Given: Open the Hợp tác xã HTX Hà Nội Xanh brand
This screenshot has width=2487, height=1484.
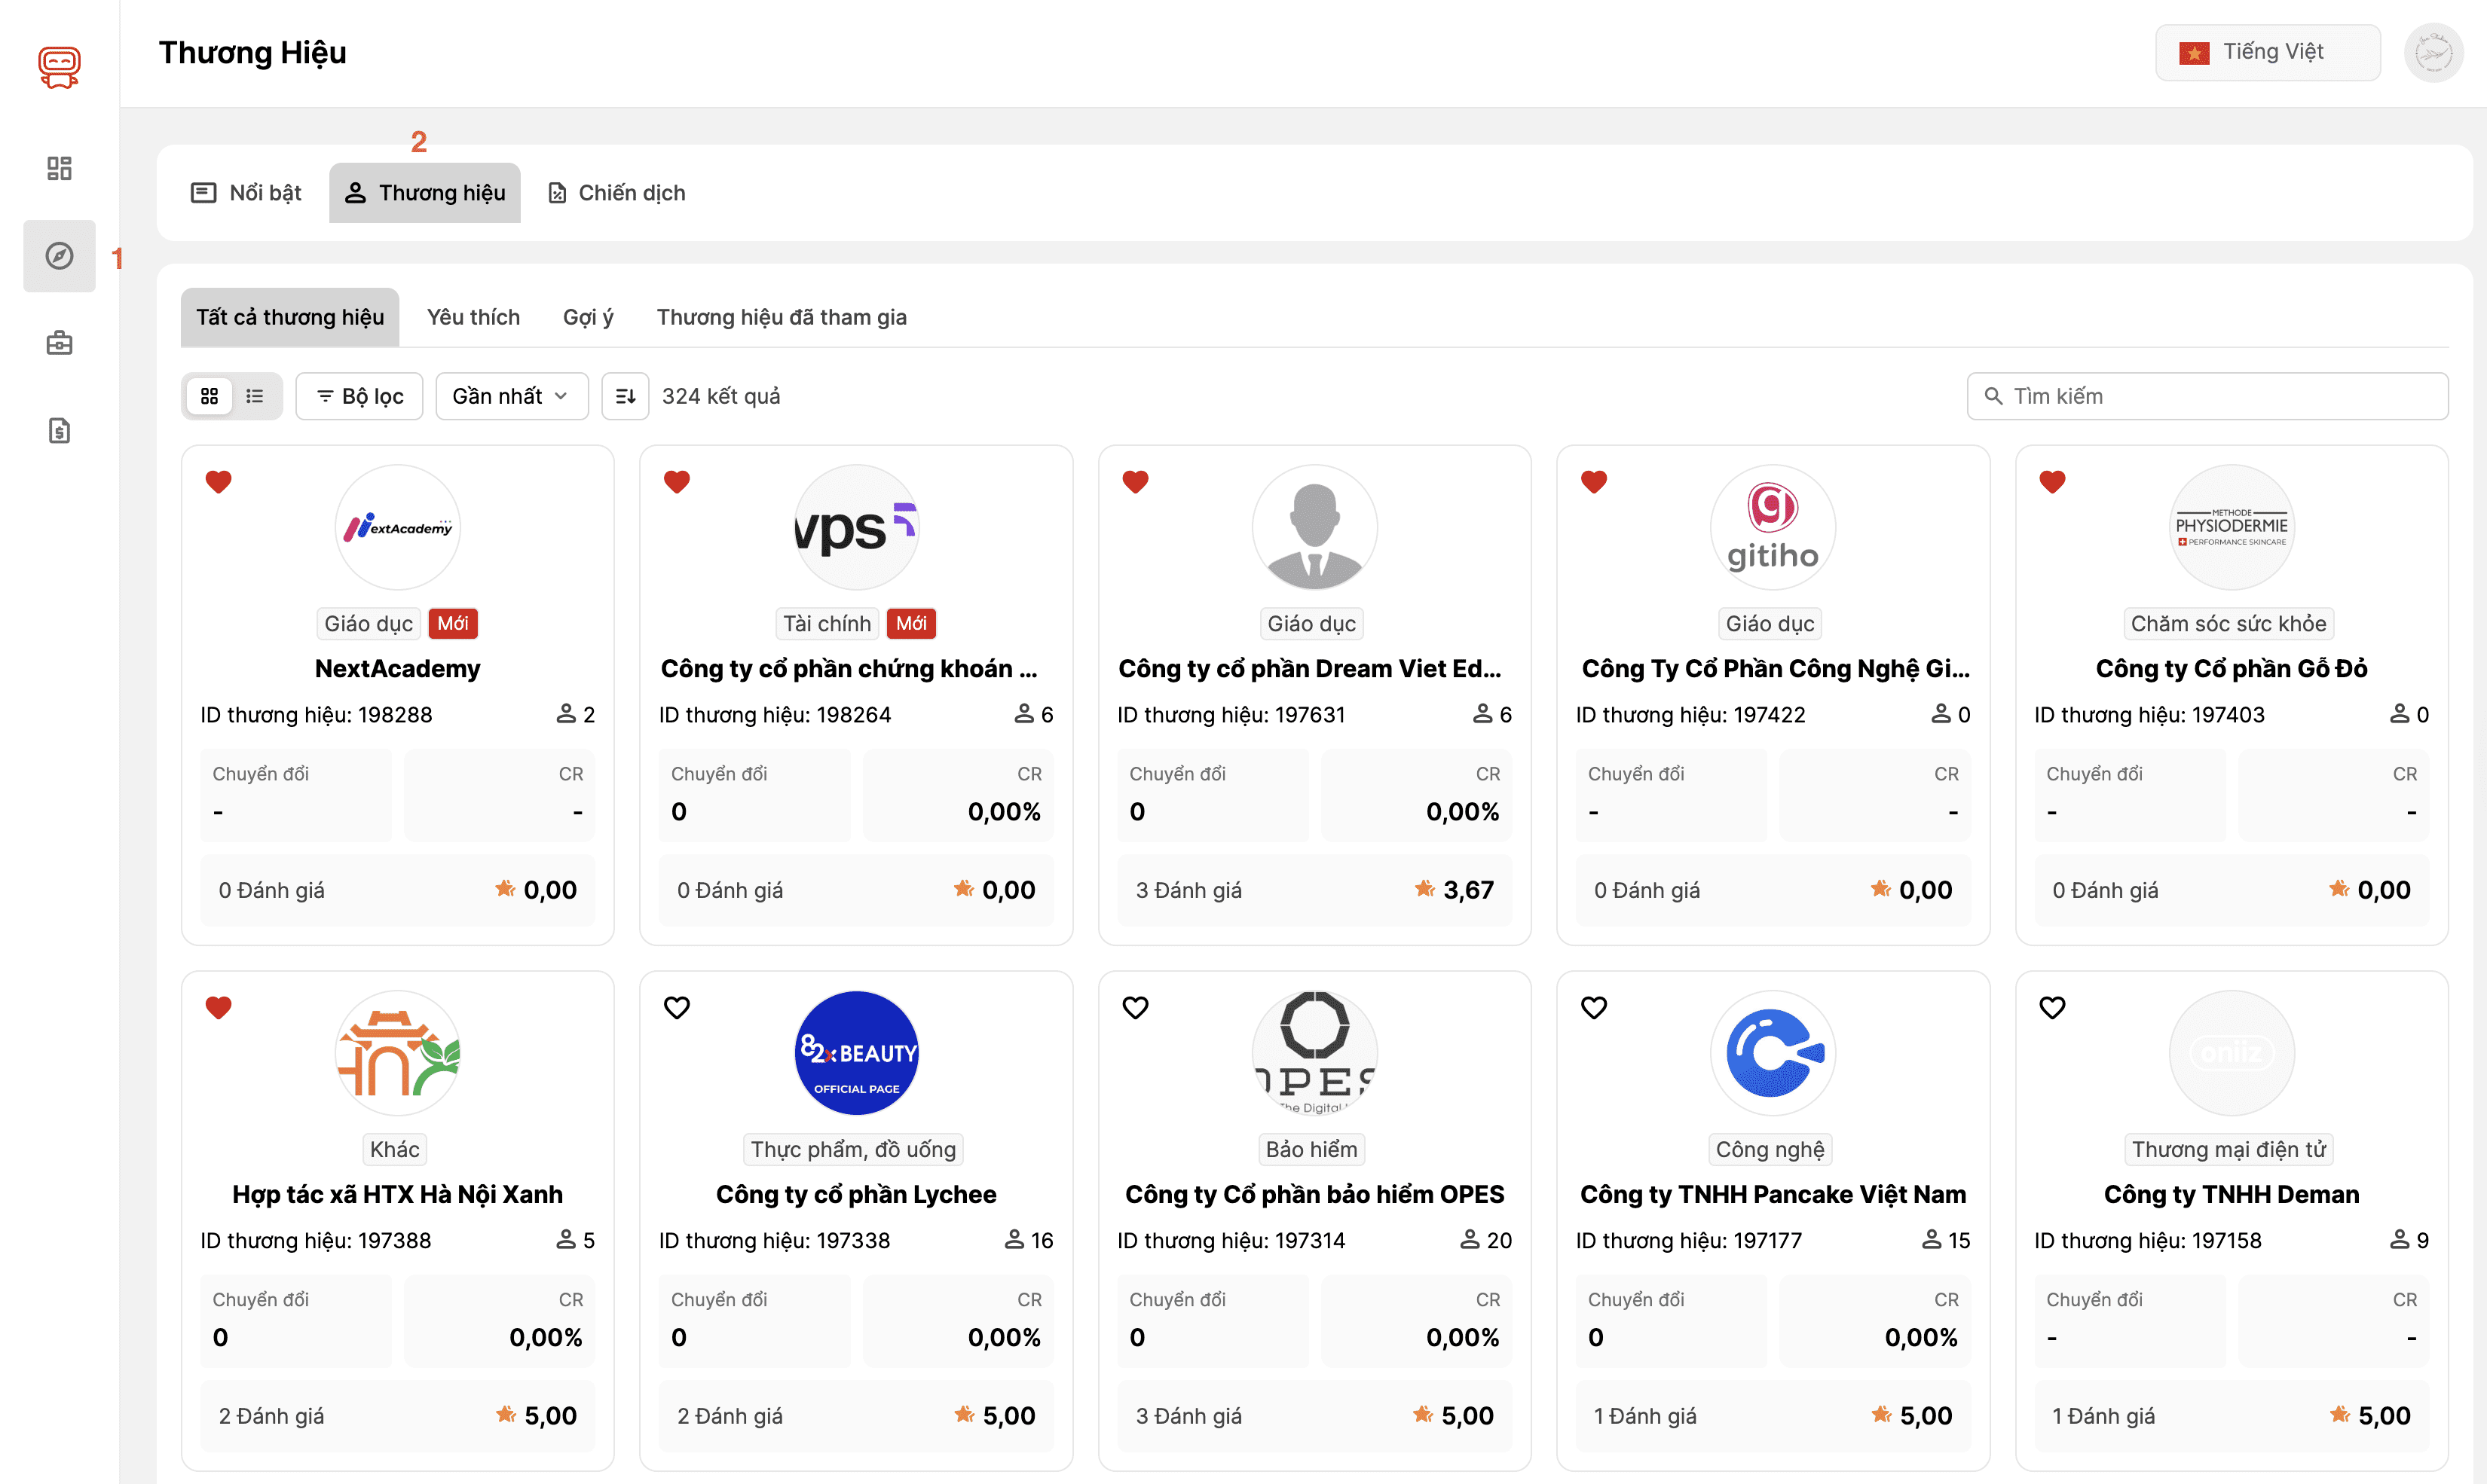Looking at the screenshot, I should point(397,1194).
